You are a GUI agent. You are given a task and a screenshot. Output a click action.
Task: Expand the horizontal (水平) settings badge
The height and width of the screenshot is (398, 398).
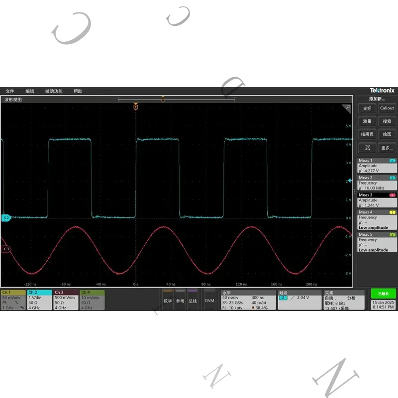pyautogui.click(x=248, y=300)
